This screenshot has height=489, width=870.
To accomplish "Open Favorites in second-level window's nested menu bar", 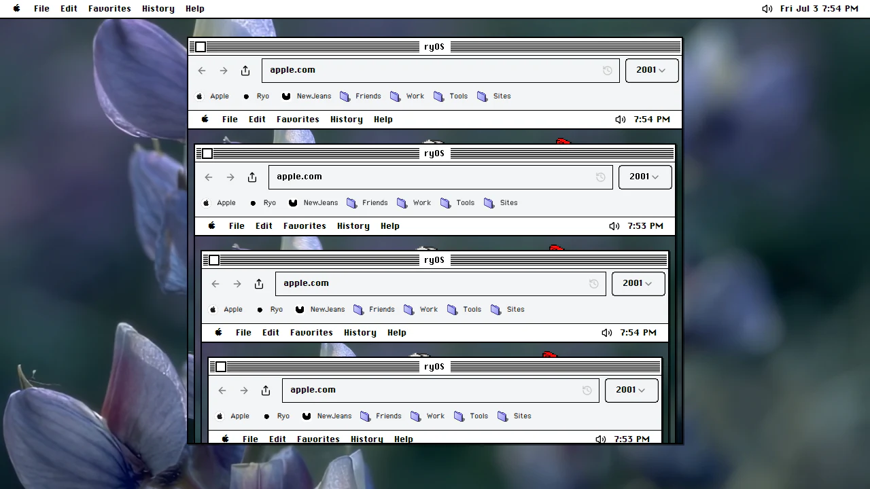I will tap(304, 226).
